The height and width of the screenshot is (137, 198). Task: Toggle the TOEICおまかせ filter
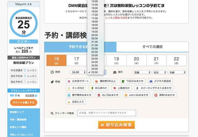click(133, 81)
